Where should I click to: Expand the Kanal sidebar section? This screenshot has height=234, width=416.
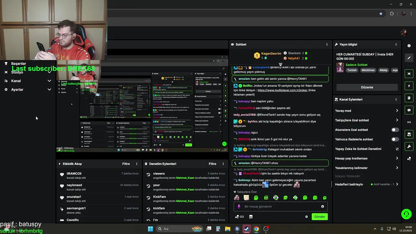pyautogui.click(x=49, y=81)
